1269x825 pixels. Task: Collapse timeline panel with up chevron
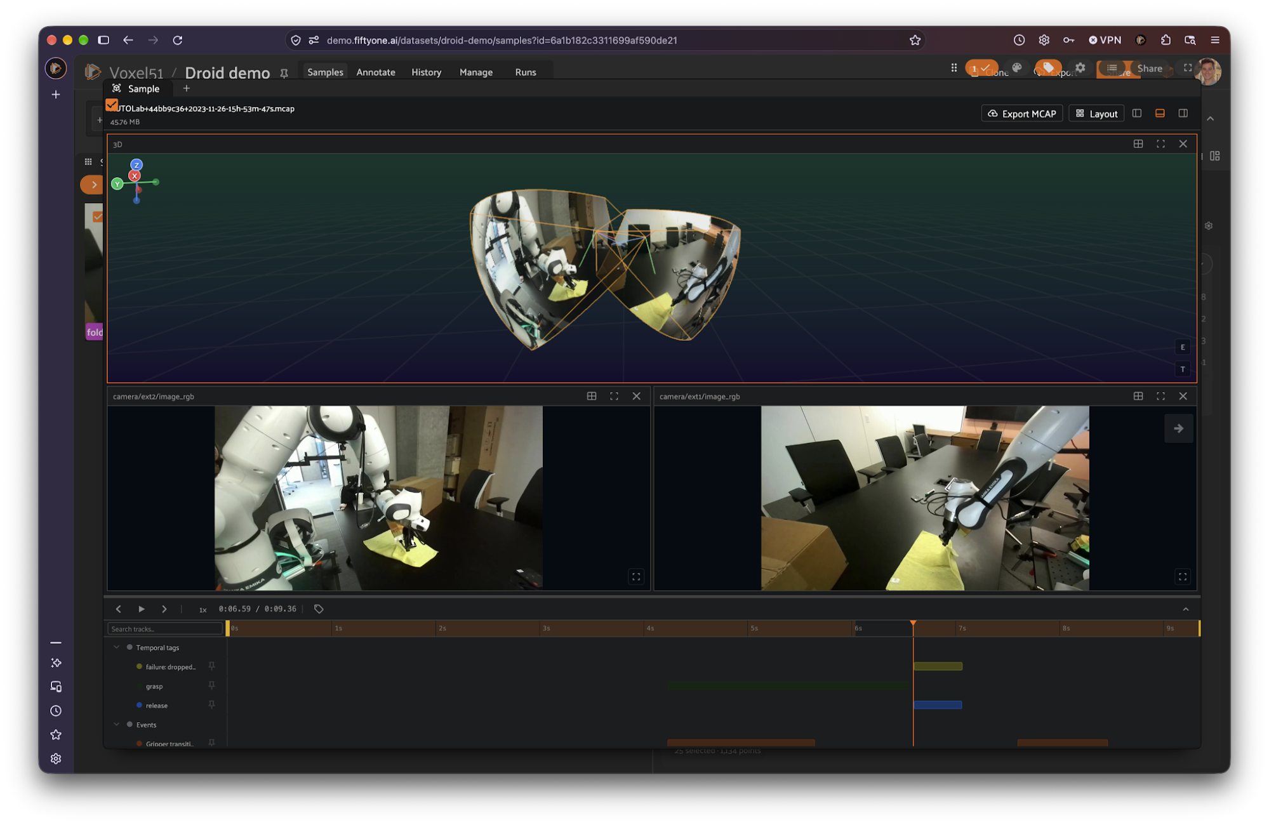(1185, 609)
